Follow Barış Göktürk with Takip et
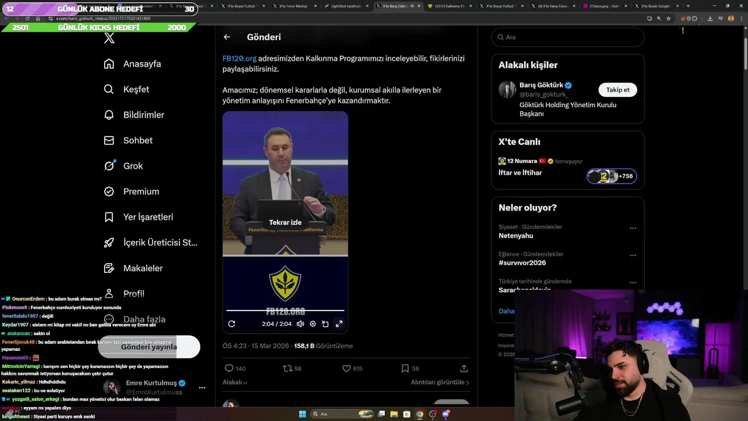This screenshot has height=421, width=748. pos(618,89)
